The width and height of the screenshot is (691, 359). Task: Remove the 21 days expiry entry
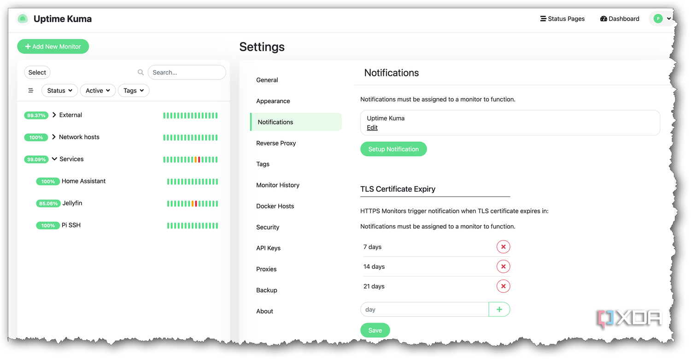tap(503, 287)
